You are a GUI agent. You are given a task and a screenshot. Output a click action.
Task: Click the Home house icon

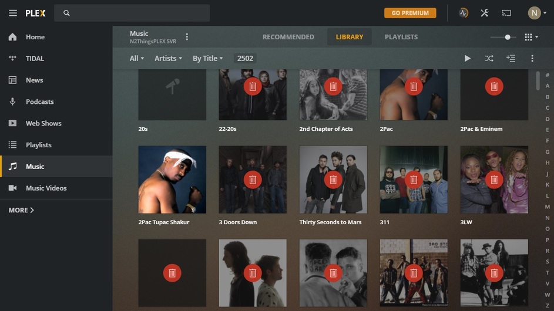coord(13,37)
